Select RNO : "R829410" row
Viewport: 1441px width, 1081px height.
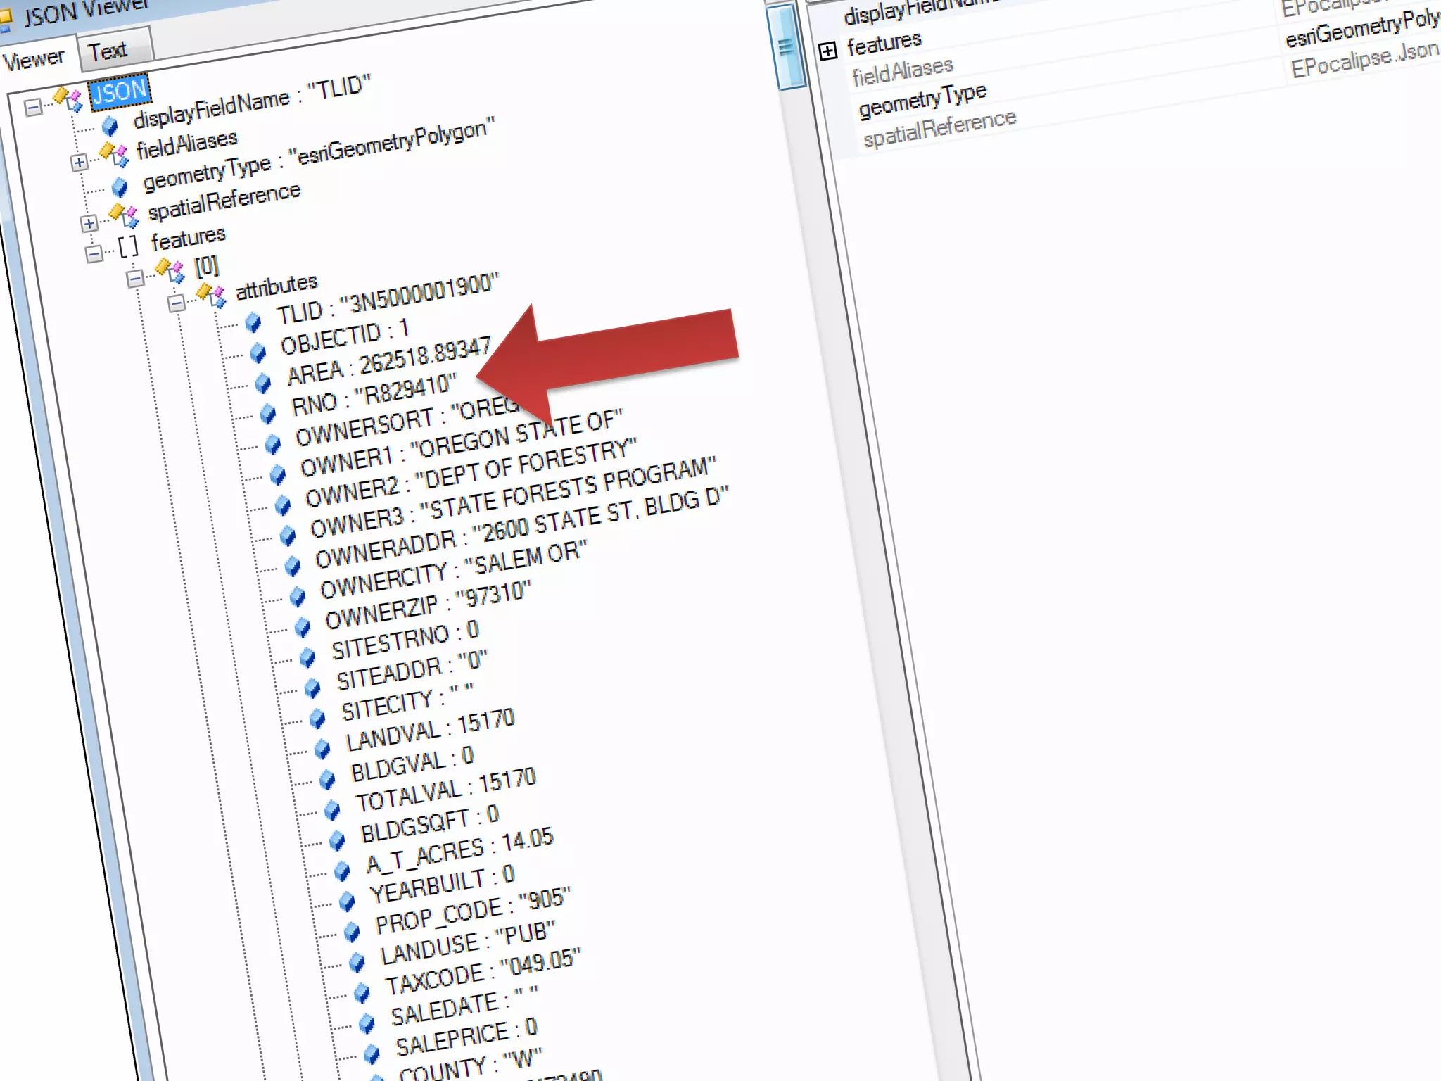pyautogui.click(x=374, y=394)
